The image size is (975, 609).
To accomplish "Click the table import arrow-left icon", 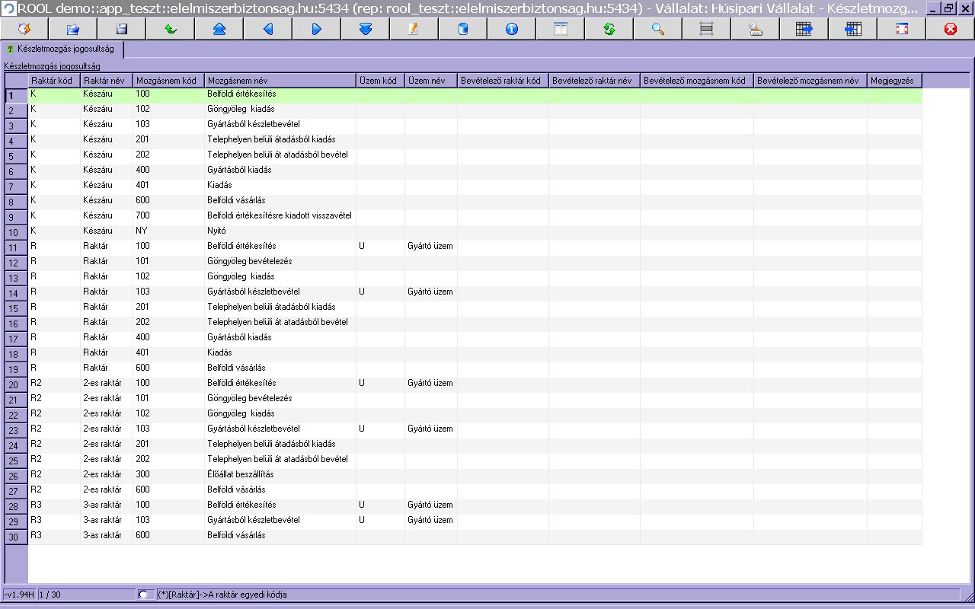I will tap(853, 29).
